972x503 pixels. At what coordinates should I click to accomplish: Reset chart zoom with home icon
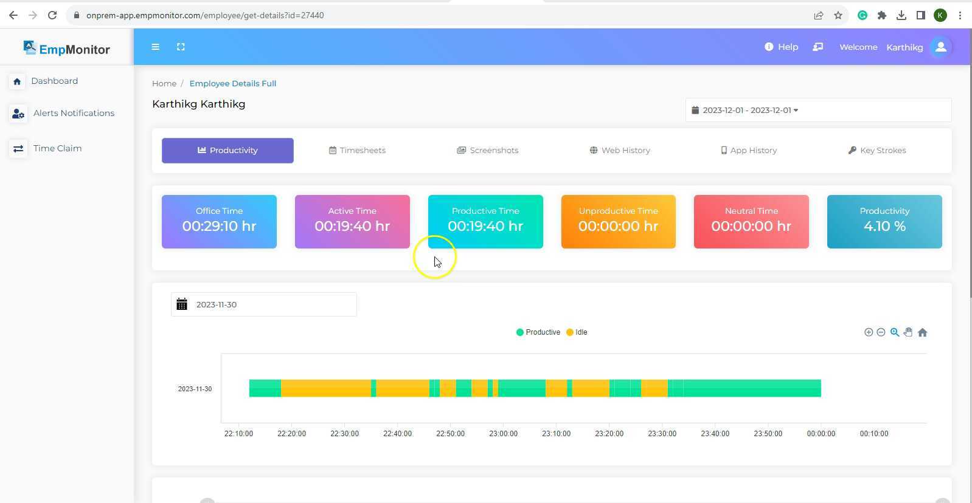(x=922, y=332)
